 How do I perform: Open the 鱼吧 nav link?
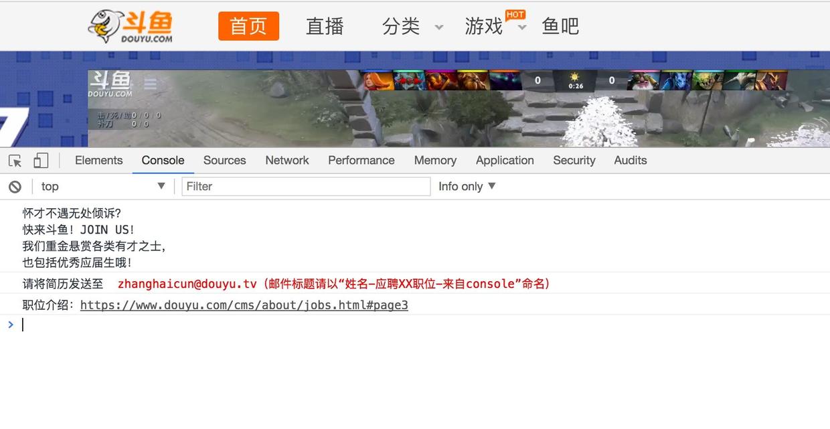coord(560,26)
